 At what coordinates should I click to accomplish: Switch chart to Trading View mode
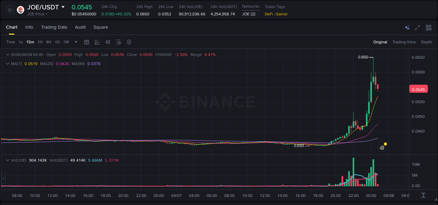(x=404, y=42)
